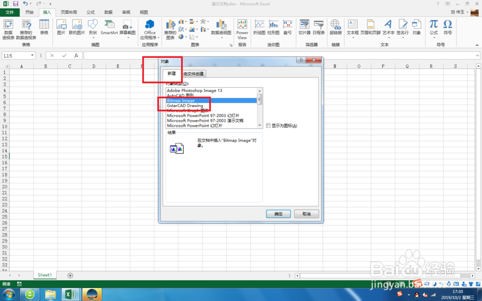Select the Sheet1 worksheet tab
The image size is (482, 301).
(x=44, y=275)
